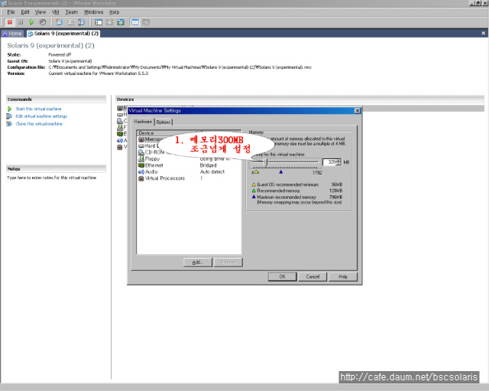Click the red Power Off toolbar button

[10, 22]
